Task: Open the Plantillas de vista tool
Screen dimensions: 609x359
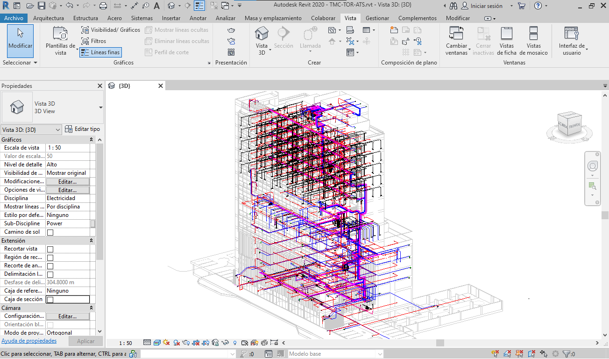Action: click(60, 34)
